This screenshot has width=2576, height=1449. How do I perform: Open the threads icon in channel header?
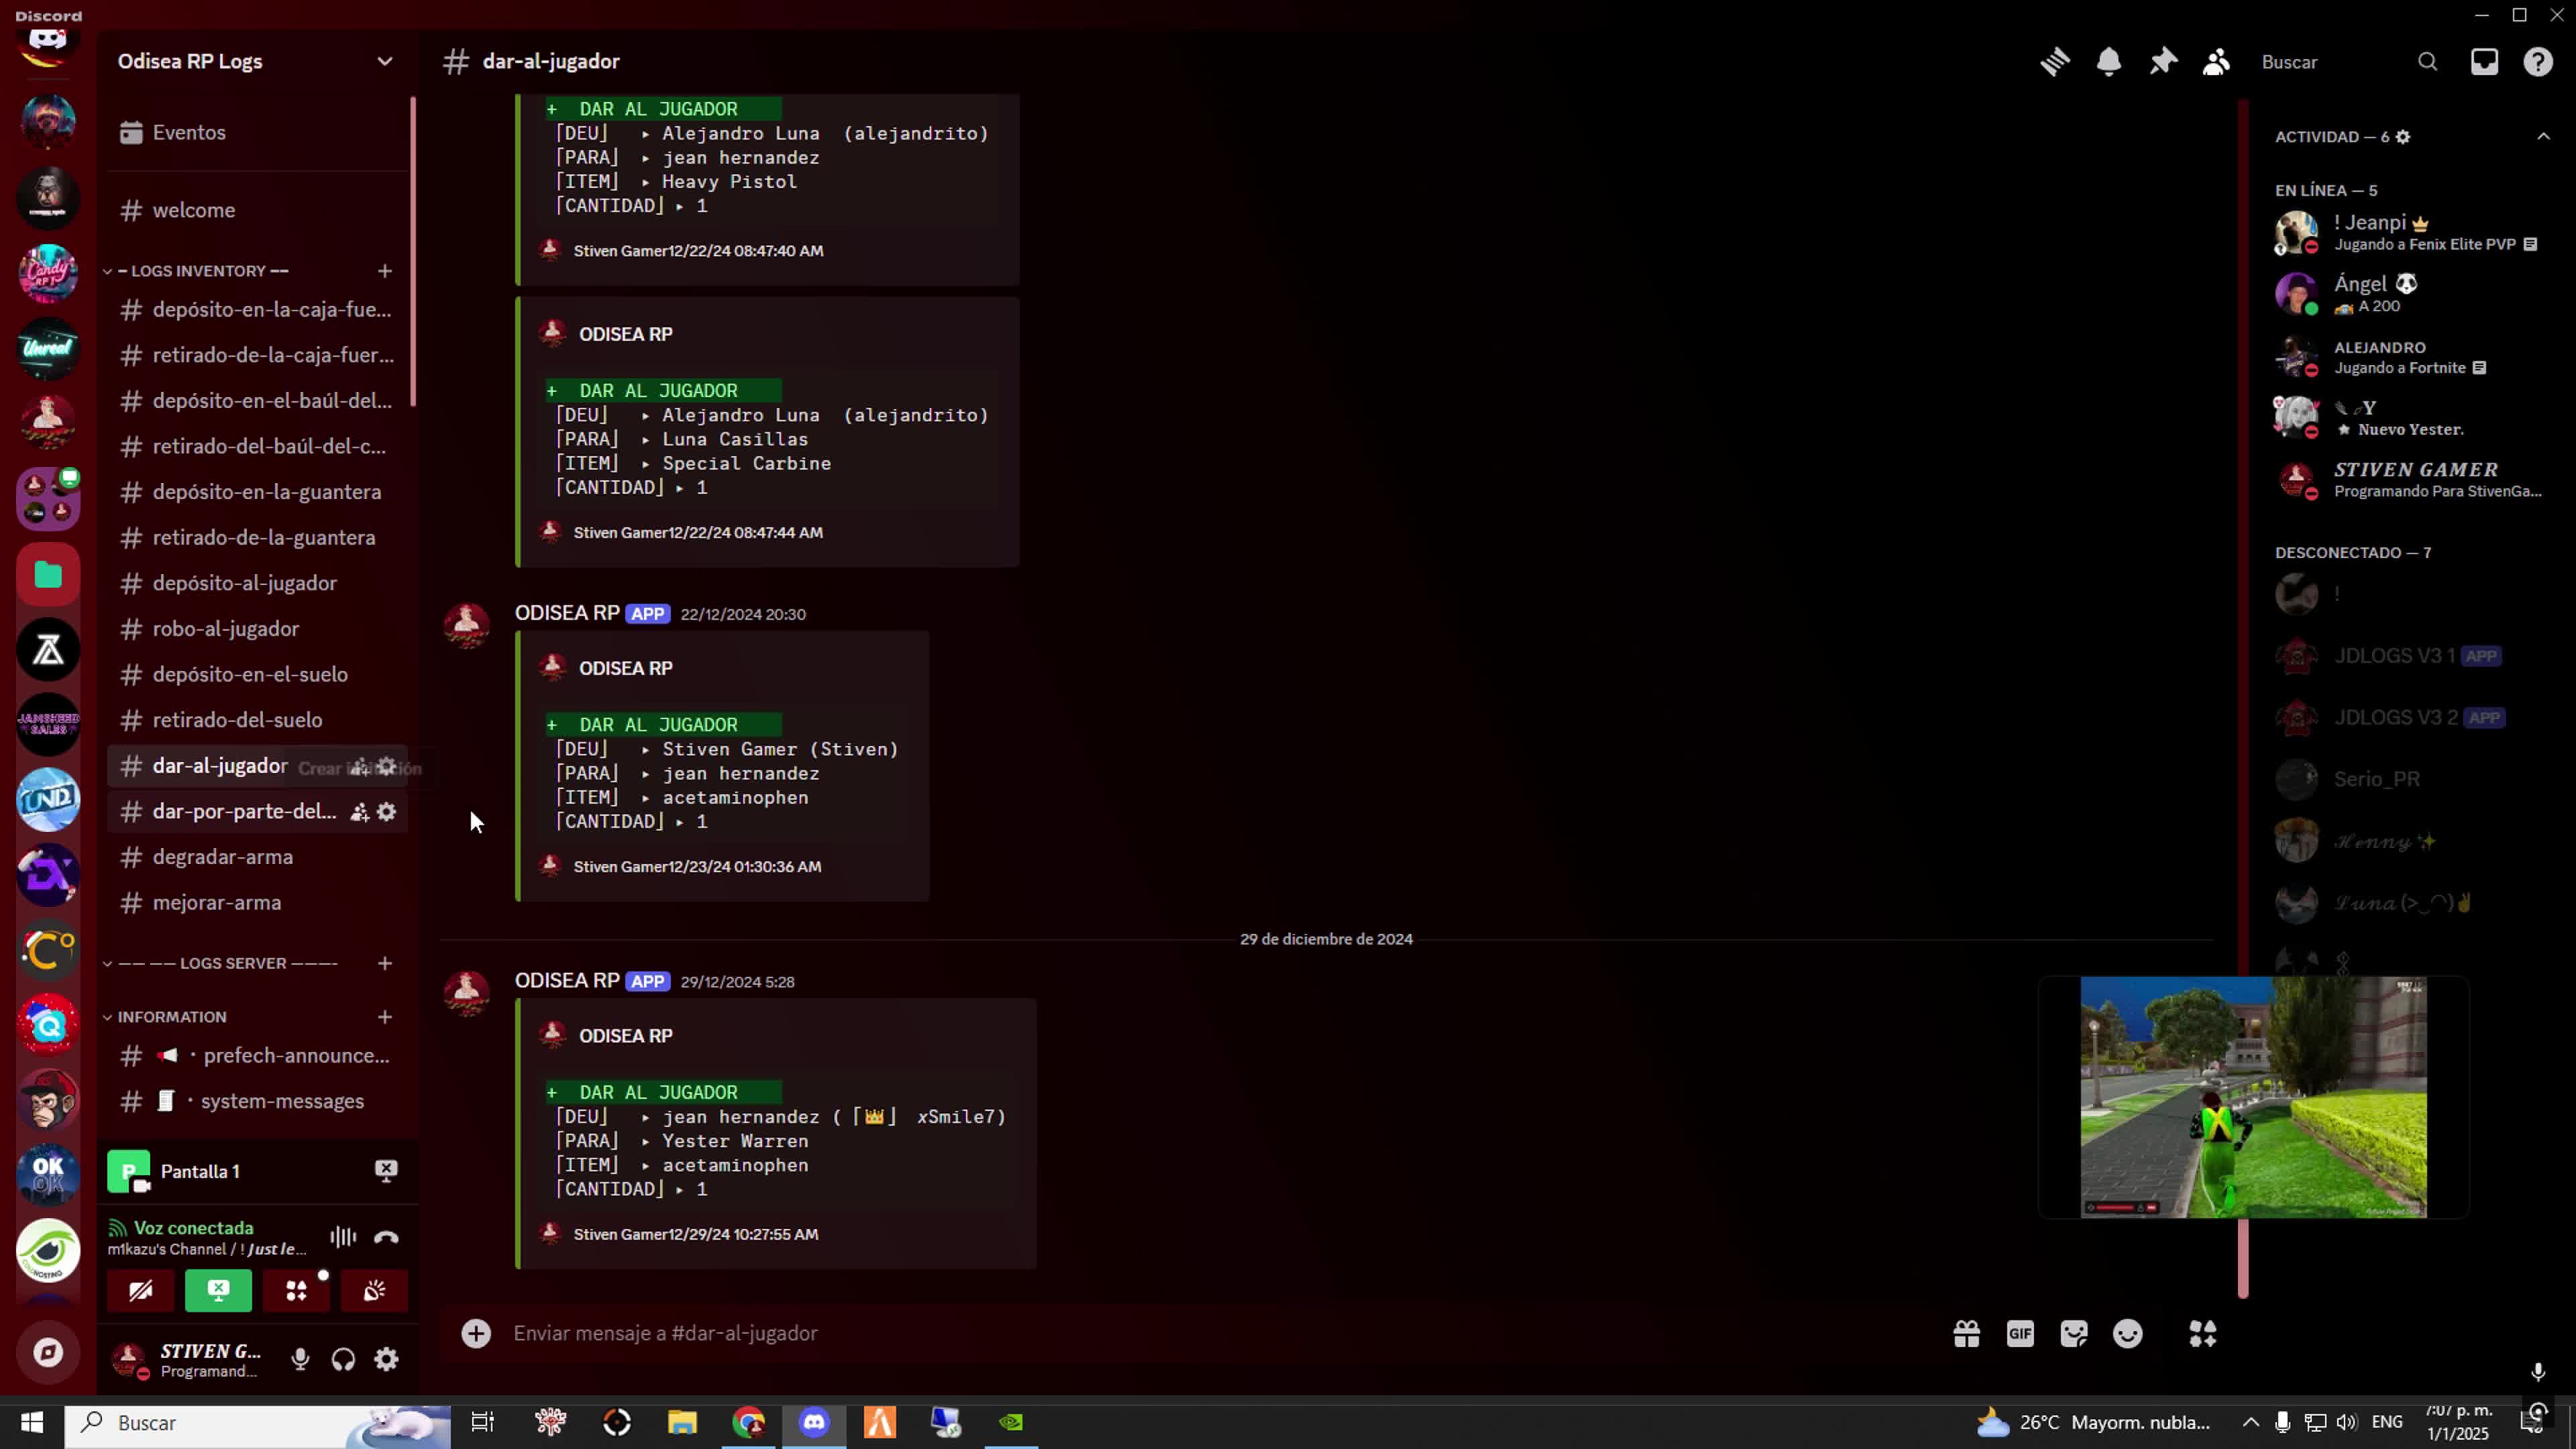(x=2055, y=61)
